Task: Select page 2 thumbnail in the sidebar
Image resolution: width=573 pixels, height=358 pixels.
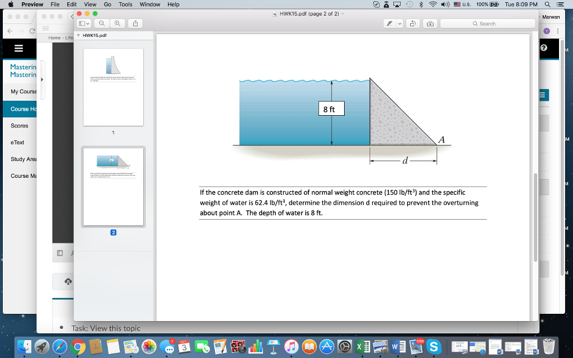Action: coord(114,187)
